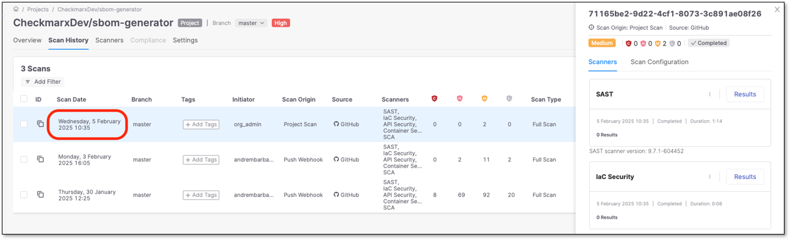Open the Scanners tab in project header

tap(109, 40)
